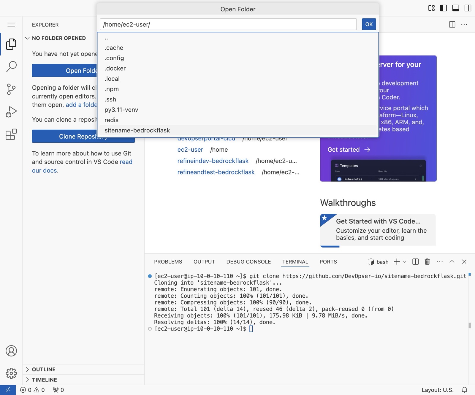Open the Extensions view

(x=11, y=134)
